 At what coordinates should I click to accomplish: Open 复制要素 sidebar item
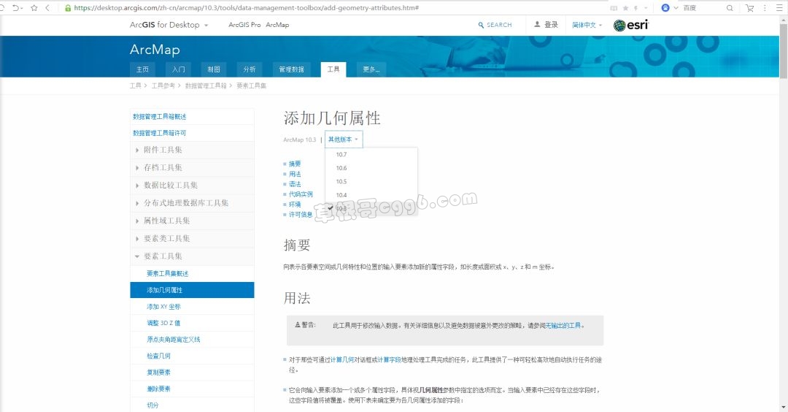click(158, 373)
